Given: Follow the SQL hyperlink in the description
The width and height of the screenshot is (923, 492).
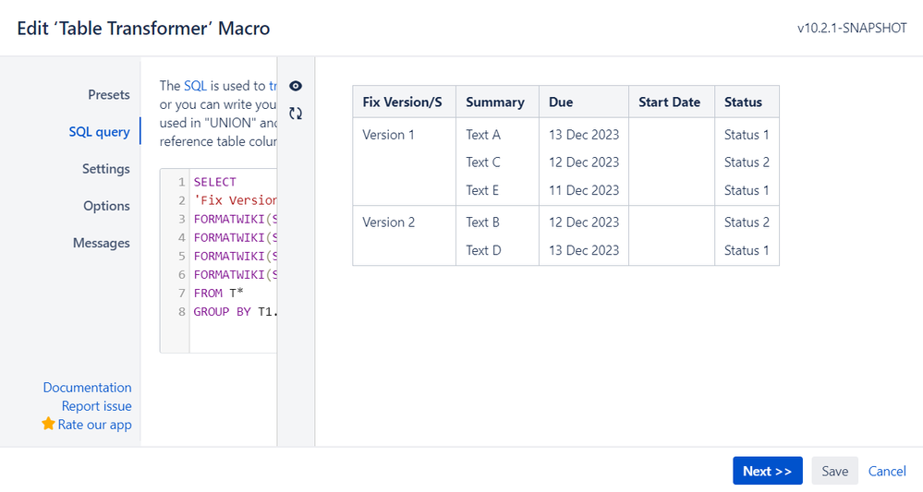Looking at the screenshot, I should 195,85.
